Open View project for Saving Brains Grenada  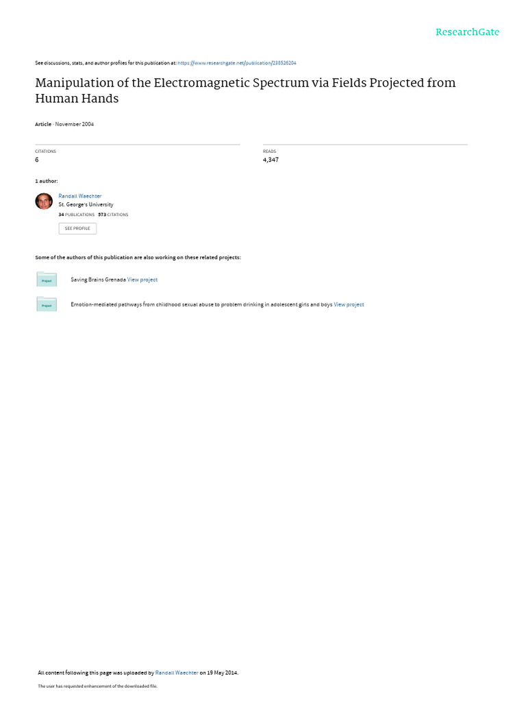tap(142, 280)
